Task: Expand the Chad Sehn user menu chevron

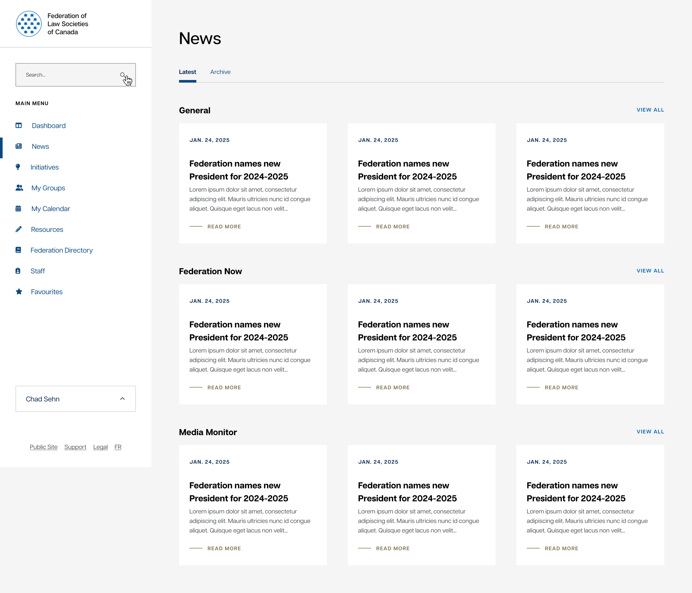Action: (x=123, y=399)
